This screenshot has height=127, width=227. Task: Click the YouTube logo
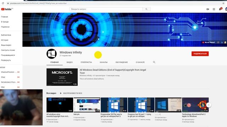[6, 9]
